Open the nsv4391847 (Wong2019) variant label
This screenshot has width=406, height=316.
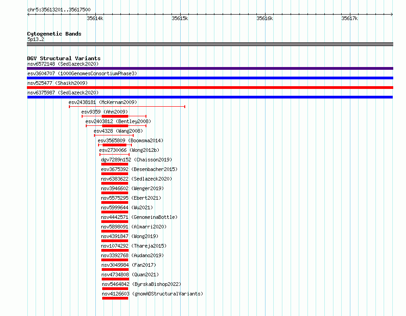pos(130,236)
